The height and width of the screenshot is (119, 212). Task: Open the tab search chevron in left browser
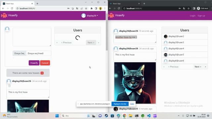coord(86,2)
